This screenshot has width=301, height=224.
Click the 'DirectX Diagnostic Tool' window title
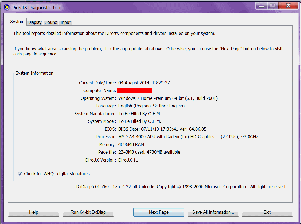click(37, 8)
